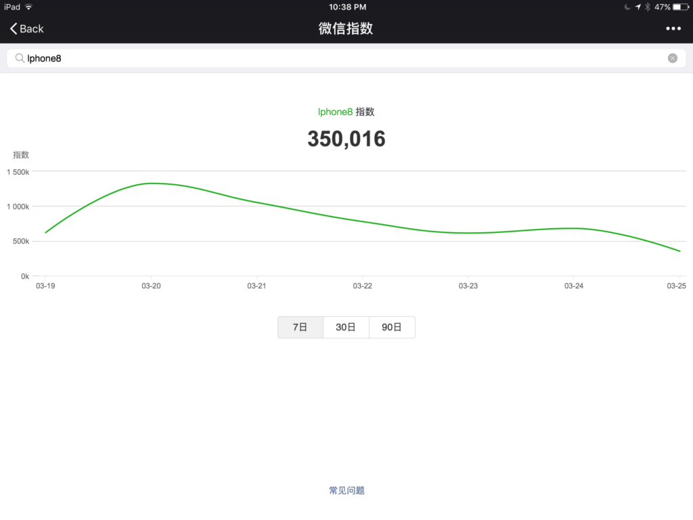The image size is (693, 520).
Task: Click the Iphone8 指数 chart title
Action: tap(346, 112)
